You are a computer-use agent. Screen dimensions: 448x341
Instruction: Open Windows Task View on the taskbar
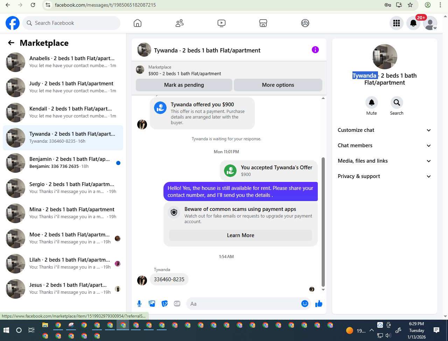point(31,330)
